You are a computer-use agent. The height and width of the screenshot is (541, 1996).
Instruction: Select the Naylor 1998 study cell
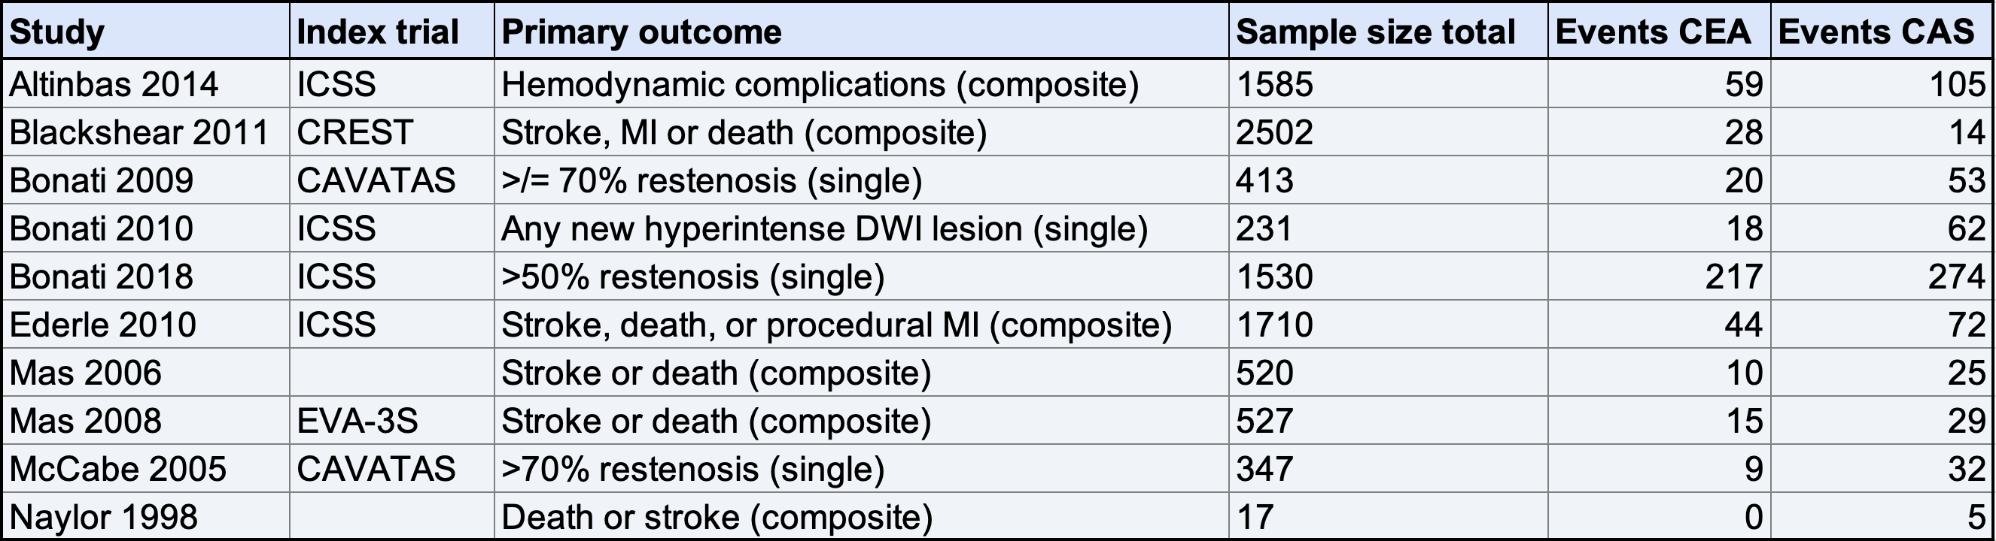point(147,516)
